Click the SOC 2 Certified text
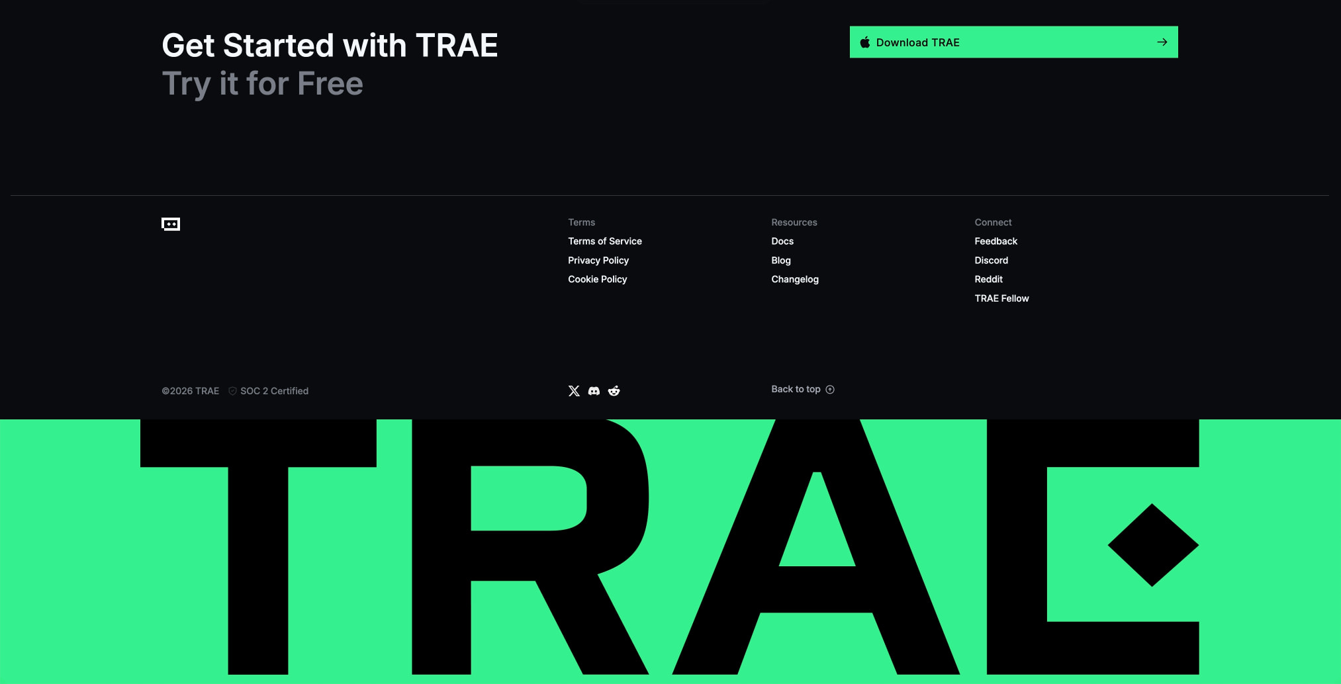This screenshot has height=684, width=1341. 274,391
